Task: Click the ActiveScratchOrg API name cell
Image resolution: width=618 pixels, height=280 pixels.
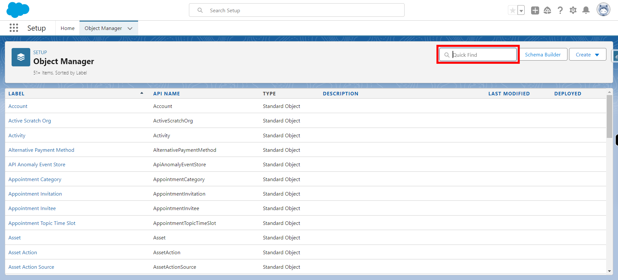Action: click(x=173, y=121)
